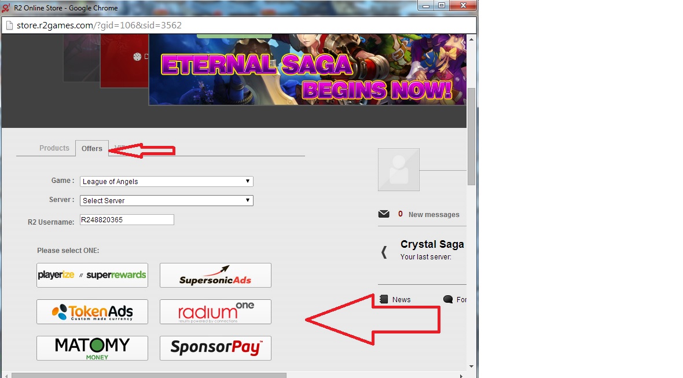Select the News icon
The image size is (683, 378).
(x=384, y=299)
